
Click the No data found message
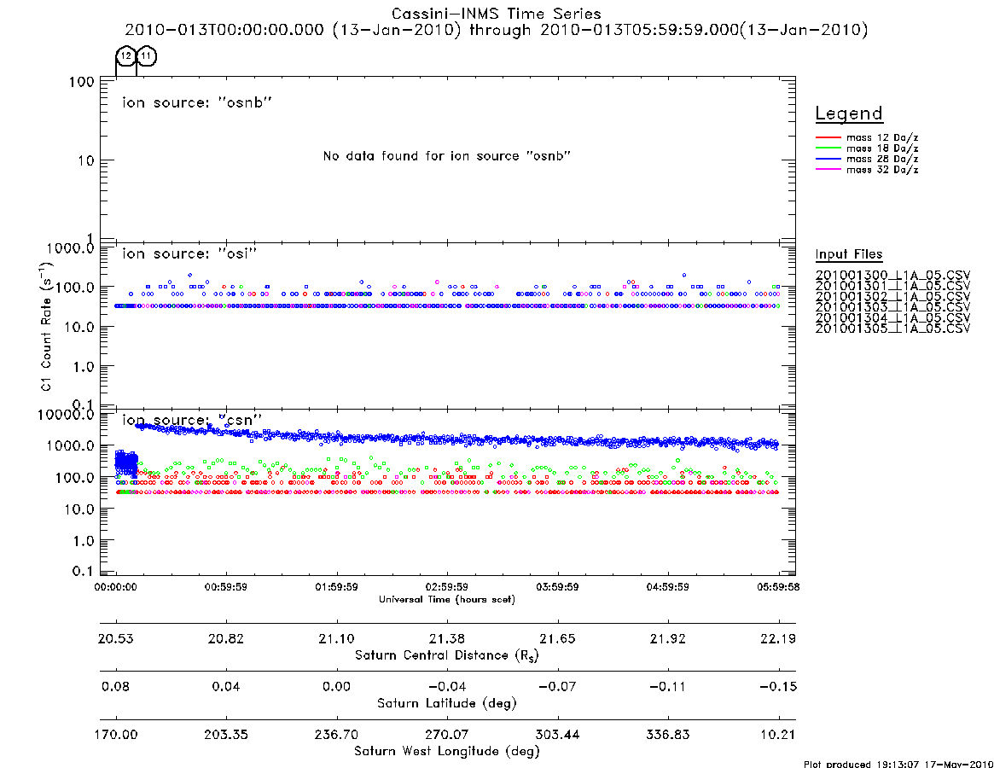[x=447, y=155]
